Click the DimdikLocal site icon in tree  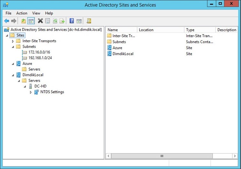(19, 75)
